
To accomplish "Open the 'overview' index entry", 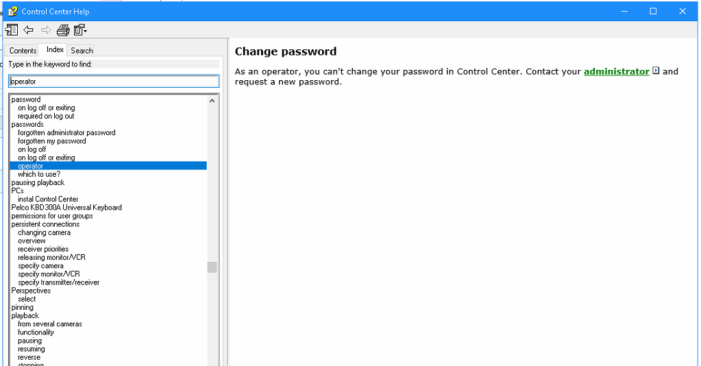I will point(32,241).
